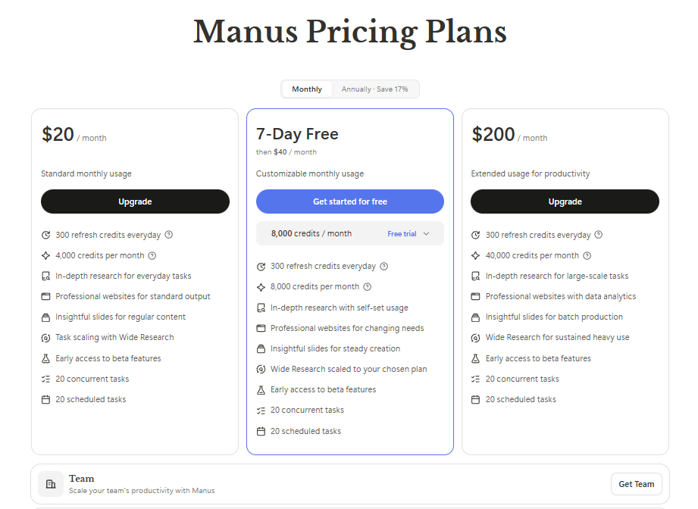Click flask icon beside $20 plan beta features
Viewport: 698px width, 509px height.
click(x=46, y=358)
